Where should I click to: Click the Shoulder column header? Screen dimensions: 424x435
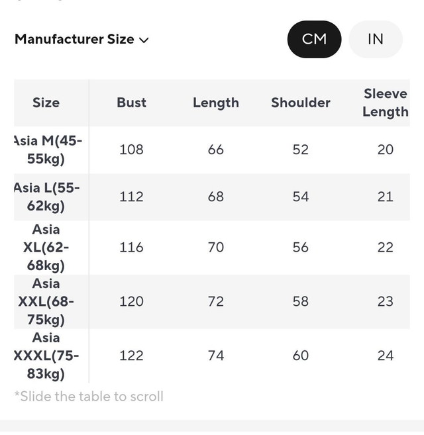point(301,103)
